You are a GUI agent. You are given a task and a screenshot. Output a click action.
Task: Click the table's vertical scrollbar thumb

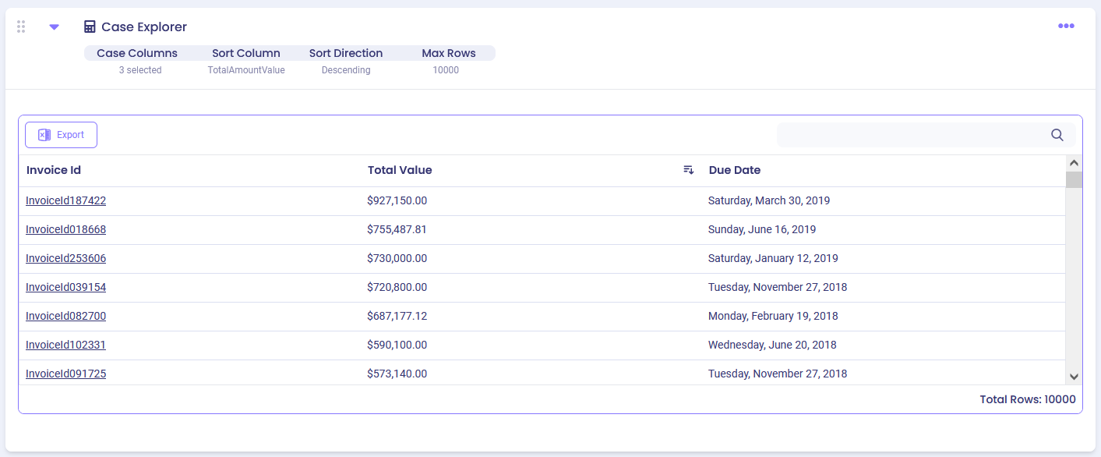[1074, 180]
